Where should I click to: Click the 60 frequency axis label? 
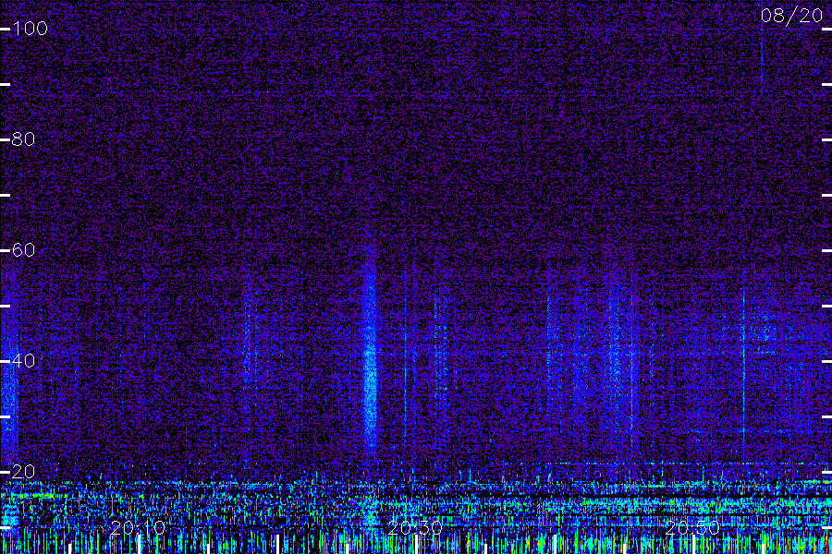click(23, 249)
